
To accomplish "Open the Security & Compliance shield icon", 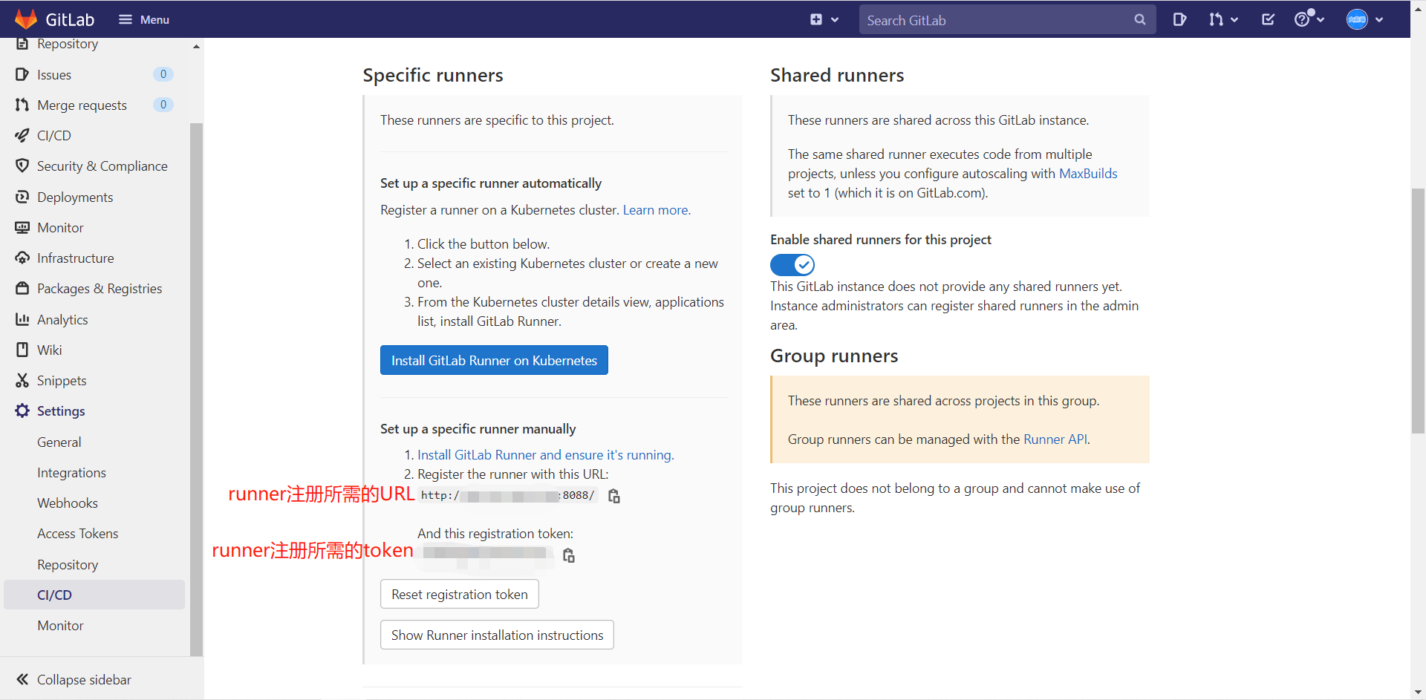I will pyautogui.click(x=22, y=166).
